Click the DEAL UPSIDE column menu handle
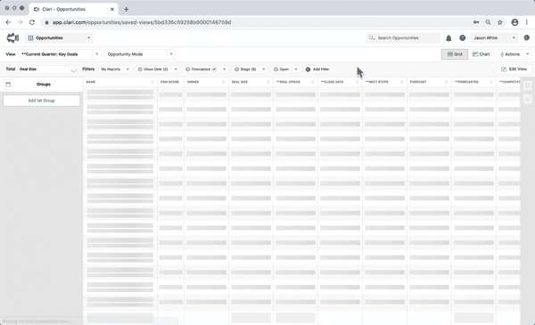Screen dimensions: 535x325 coord(313,82)
